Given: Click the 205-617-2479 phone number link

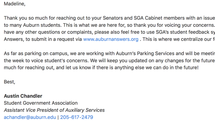Looking at the screenshot, I should point(77,117).
